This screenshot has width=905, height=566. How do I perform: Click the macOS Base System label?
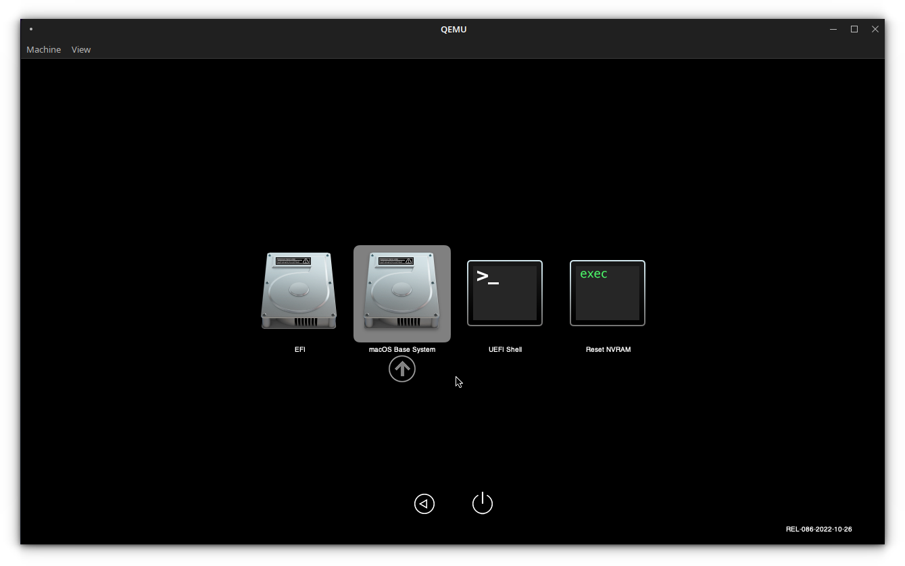[x=401, y=349]
